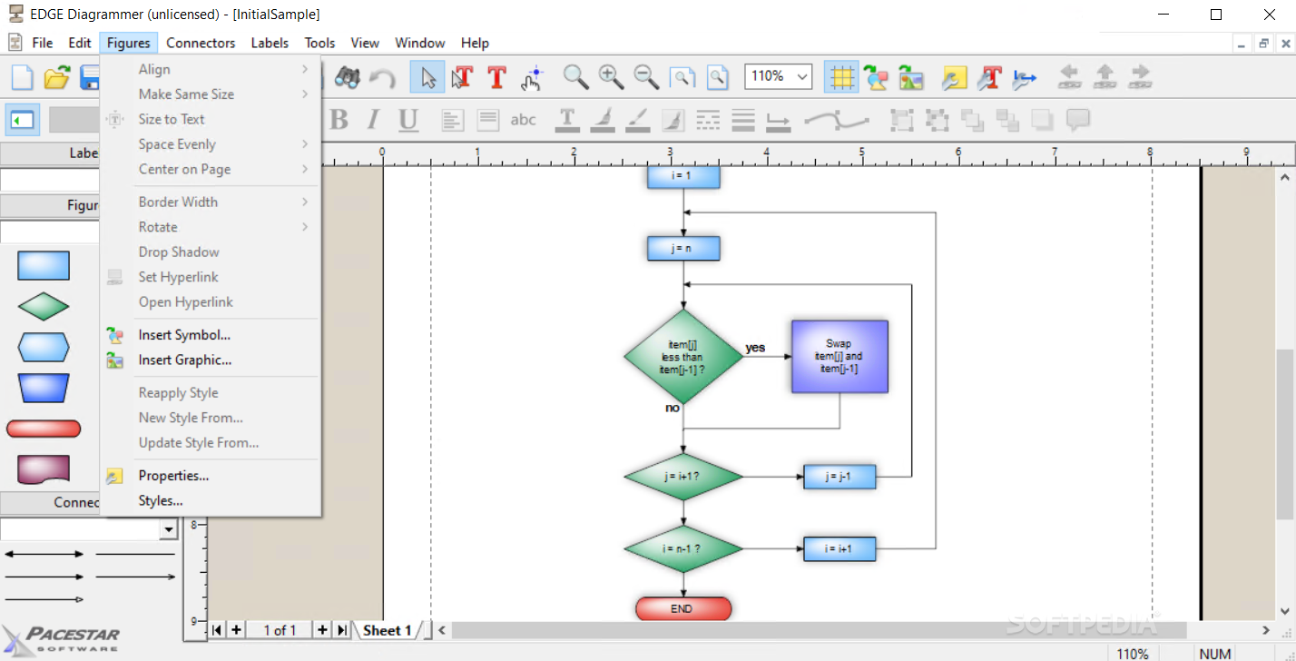This screenshot has width=1296, height=661.
Task: Choose Insert Graphic... from Figures menu
Action: (211, 360)
